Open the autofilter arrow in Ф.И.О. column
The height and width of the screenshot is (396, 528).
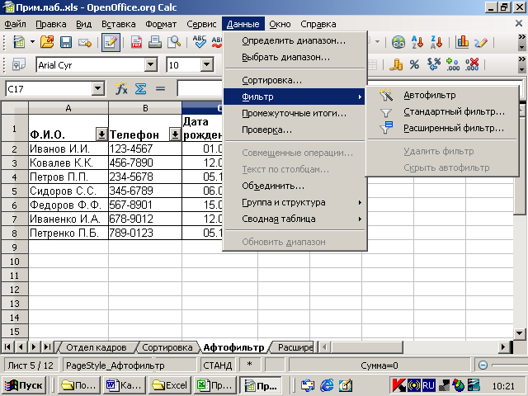coord(101,134)
